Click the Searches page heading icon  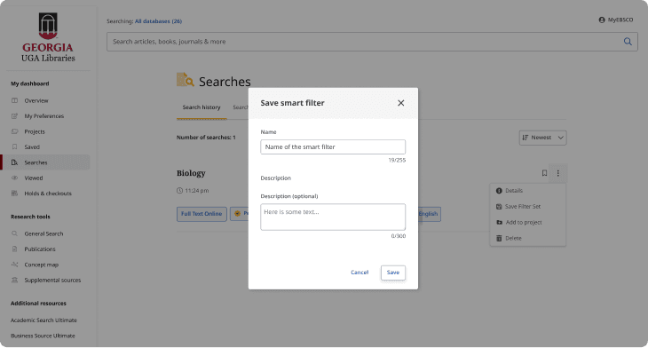pyautogui.click(x=186, y=80)
